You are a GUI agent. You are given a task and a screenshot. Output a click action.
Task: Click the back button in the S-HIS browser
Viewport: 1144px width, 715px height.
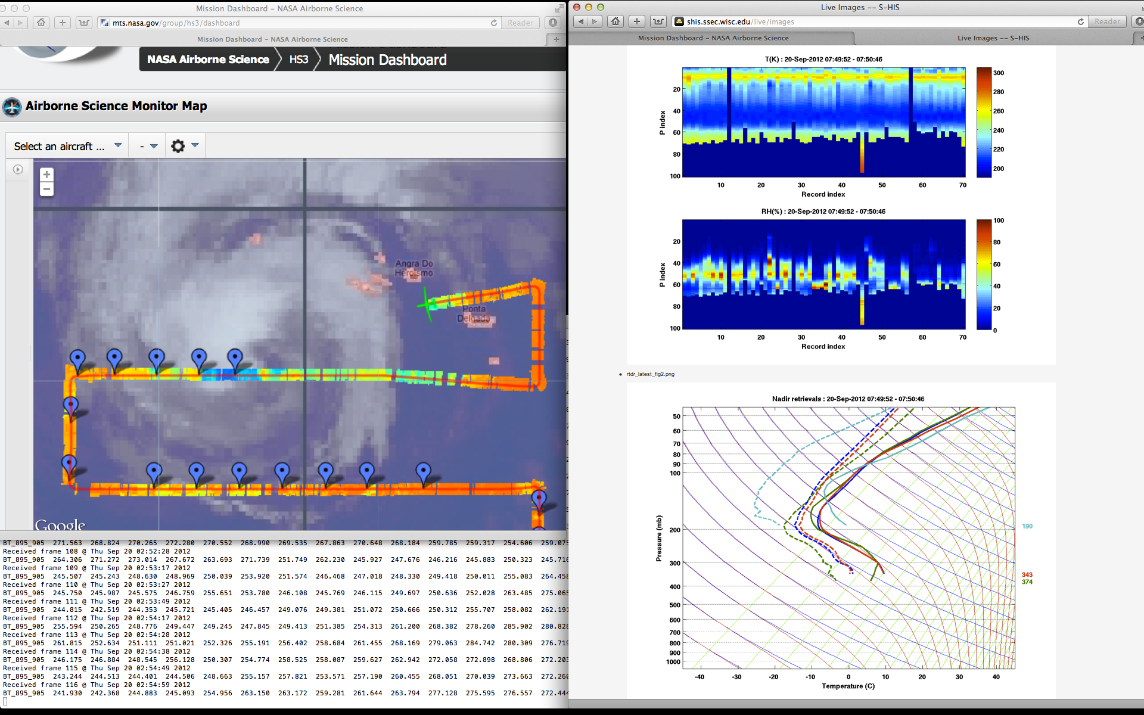[581, 21]
